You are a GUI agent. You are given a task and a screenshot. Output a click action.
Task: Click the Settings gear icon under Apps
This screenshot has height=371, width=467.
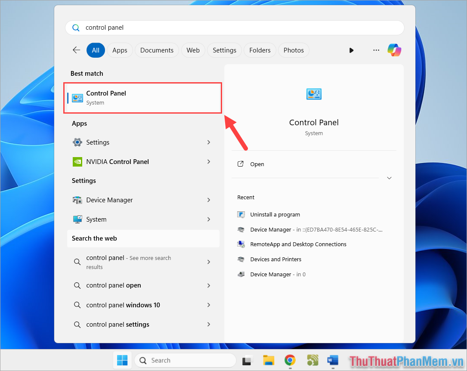[x=77, y=142]
